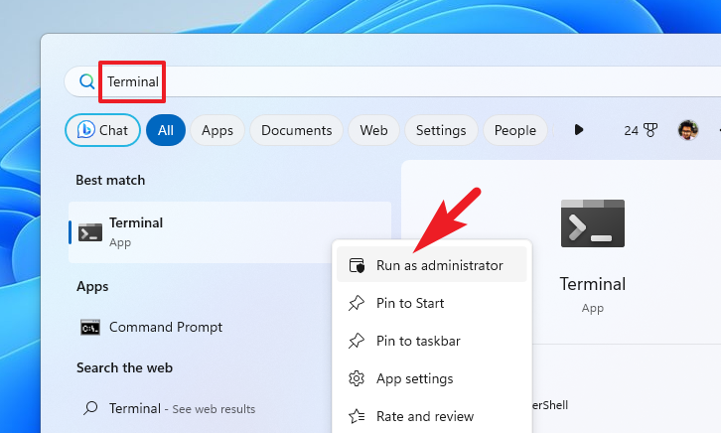721x433 pixels.
Task: Click the pin icon beside Pin to taskbar
Action: point(357,341)
